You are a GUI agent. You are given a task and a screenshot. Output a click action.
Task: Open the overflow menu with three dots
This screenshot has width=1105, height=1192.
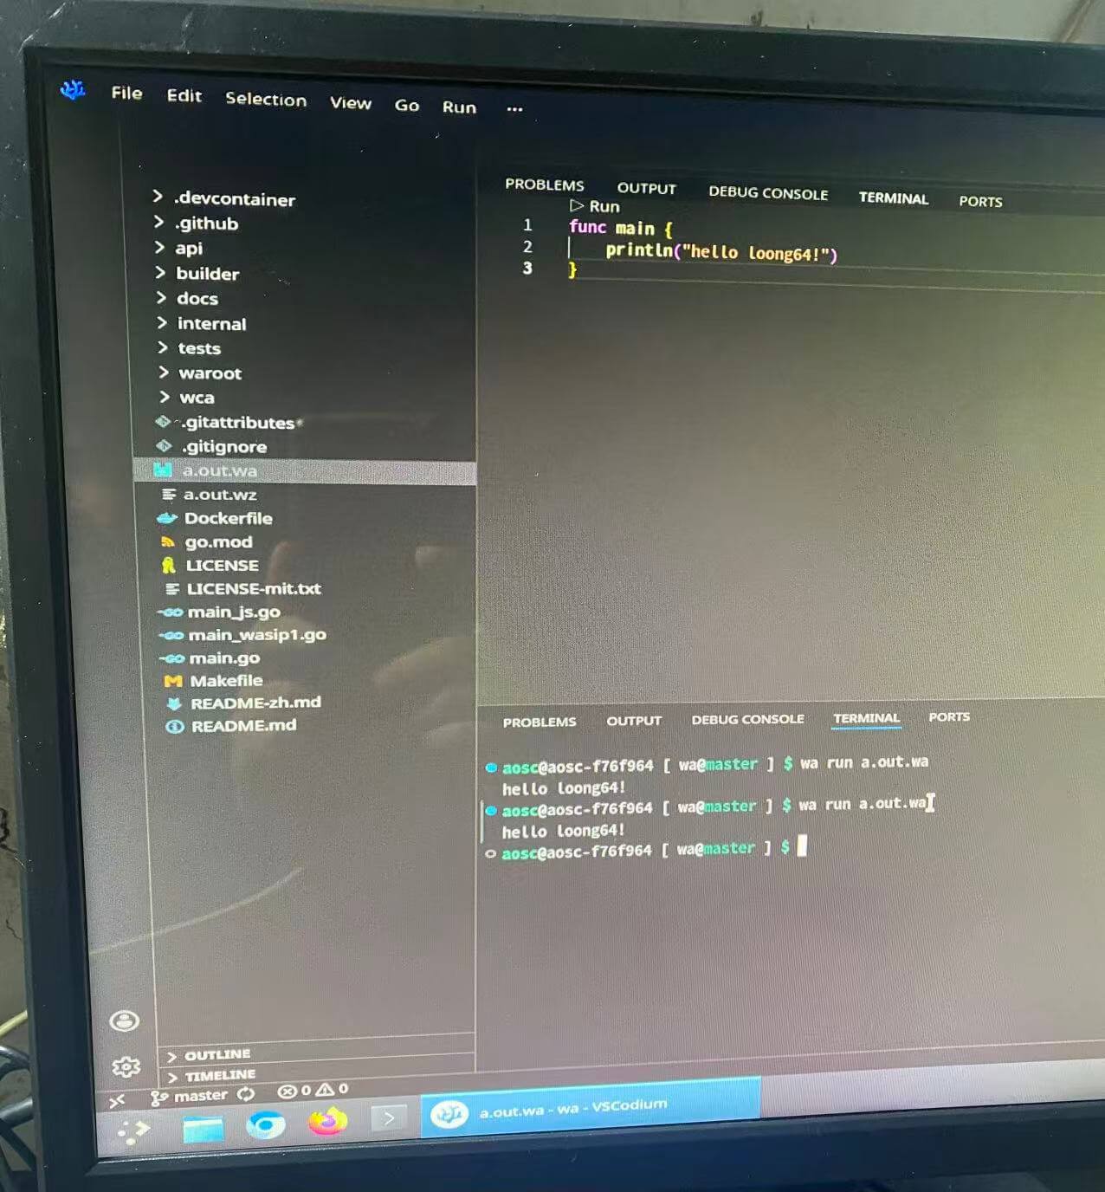514,109
